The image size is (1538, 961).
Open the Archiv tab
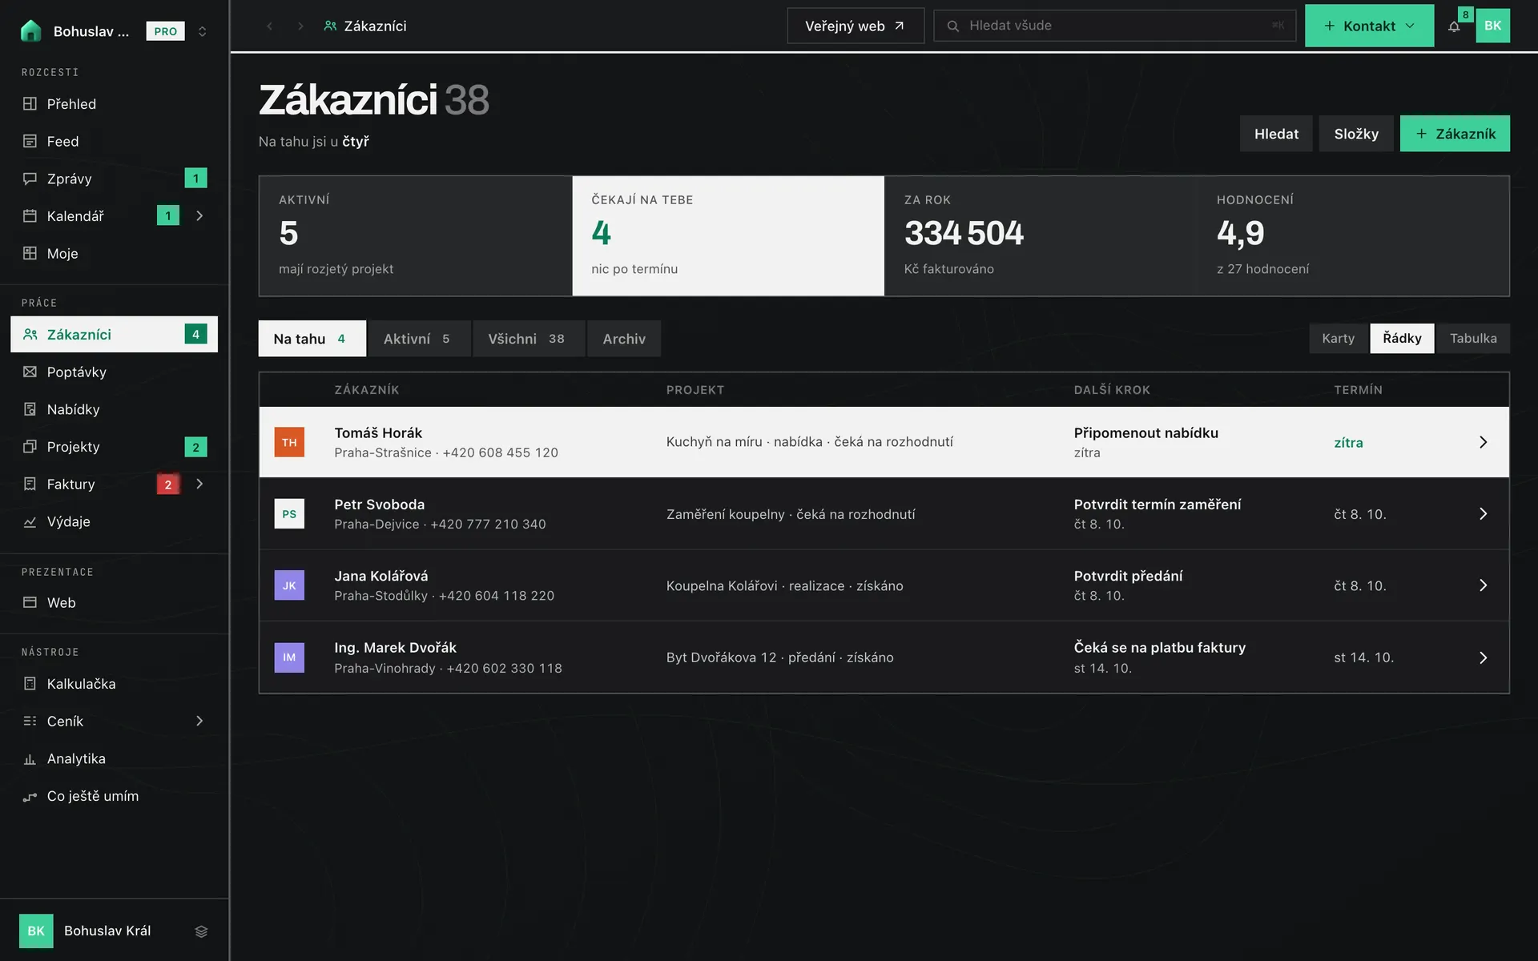click(624, 339)
